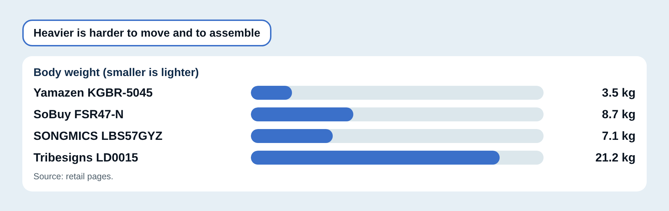Click the 8.7 kg value
669x211 pixels.
coord(618,114)
